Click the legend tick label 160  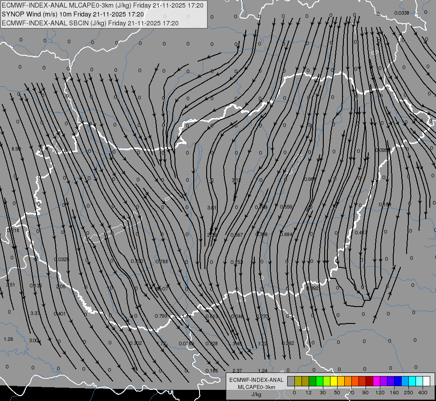click(x=394, y=393)
